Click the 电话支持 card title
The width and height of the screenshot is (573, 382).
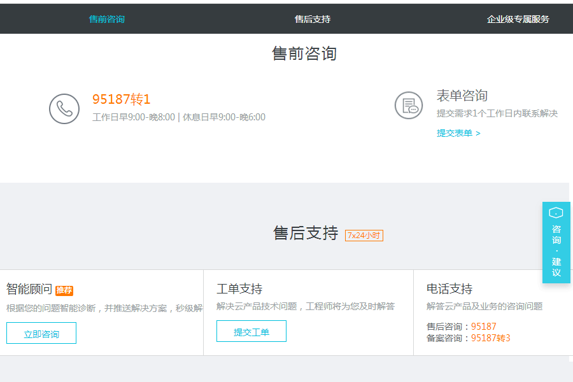449,289
